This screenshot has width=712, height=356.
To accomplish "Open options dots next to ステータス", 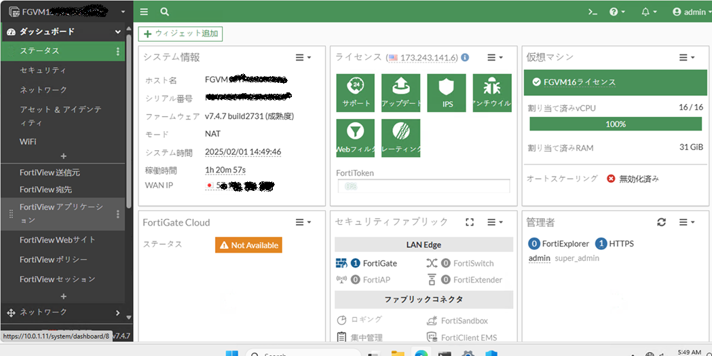I will tap(117, 51).
